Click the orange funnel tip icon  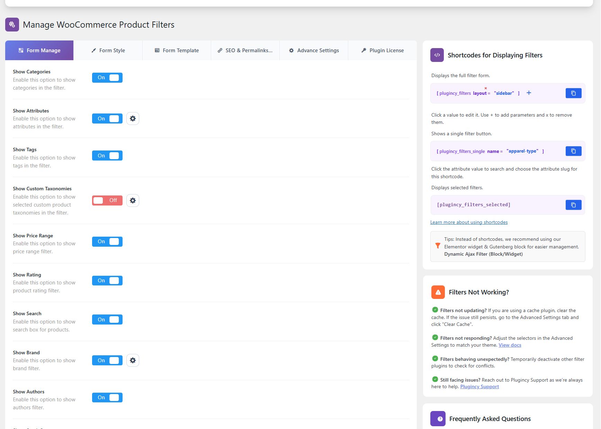[438, 246]
